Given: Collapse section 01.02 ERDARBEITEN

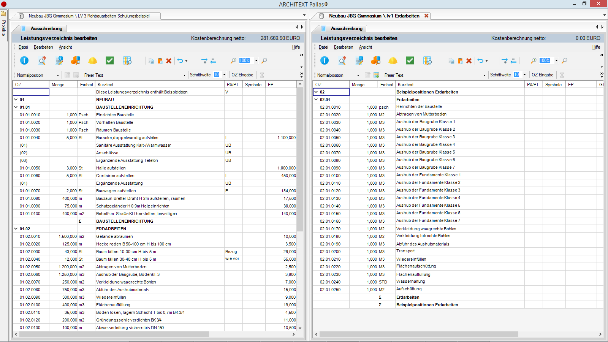Looking at the screenshot, I should click(16, 229).
